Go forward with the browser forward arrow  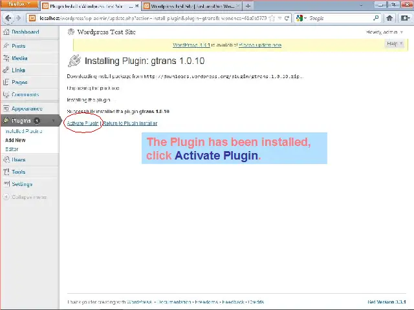19,18
